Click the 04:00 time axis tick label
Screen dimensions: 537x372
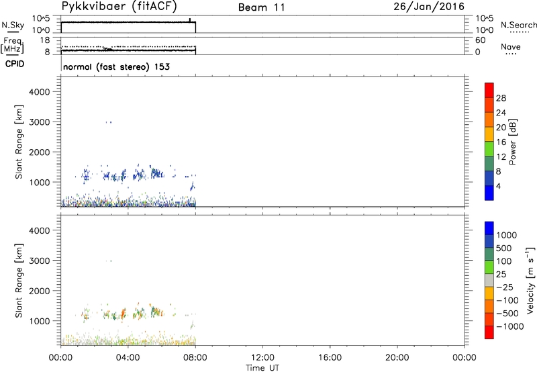click(128, 358)
